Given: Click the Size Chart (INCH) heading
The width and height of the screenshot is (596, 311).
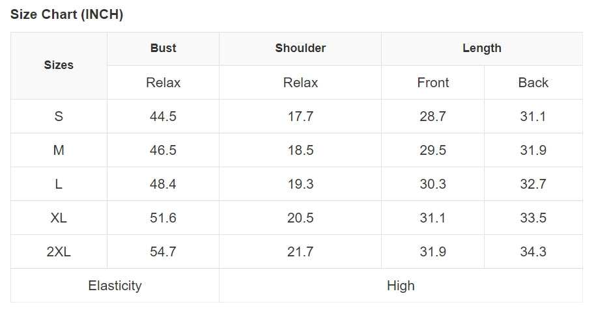Looking at the screenshot, I should click(66, 15).
